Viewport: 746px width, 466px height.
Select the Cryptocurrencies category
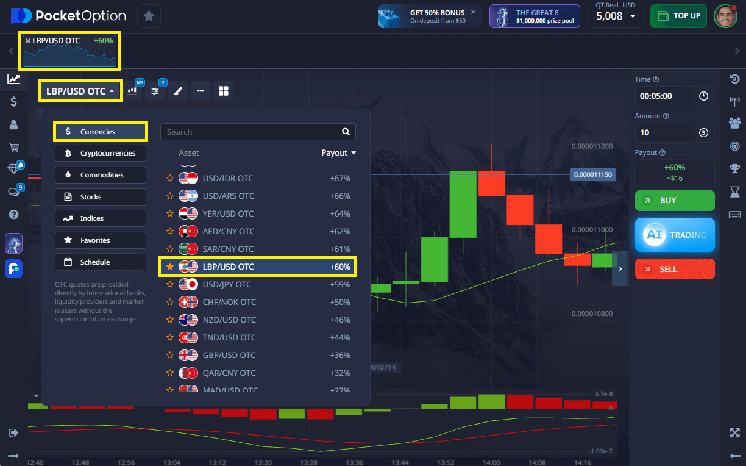pos(101,153)
